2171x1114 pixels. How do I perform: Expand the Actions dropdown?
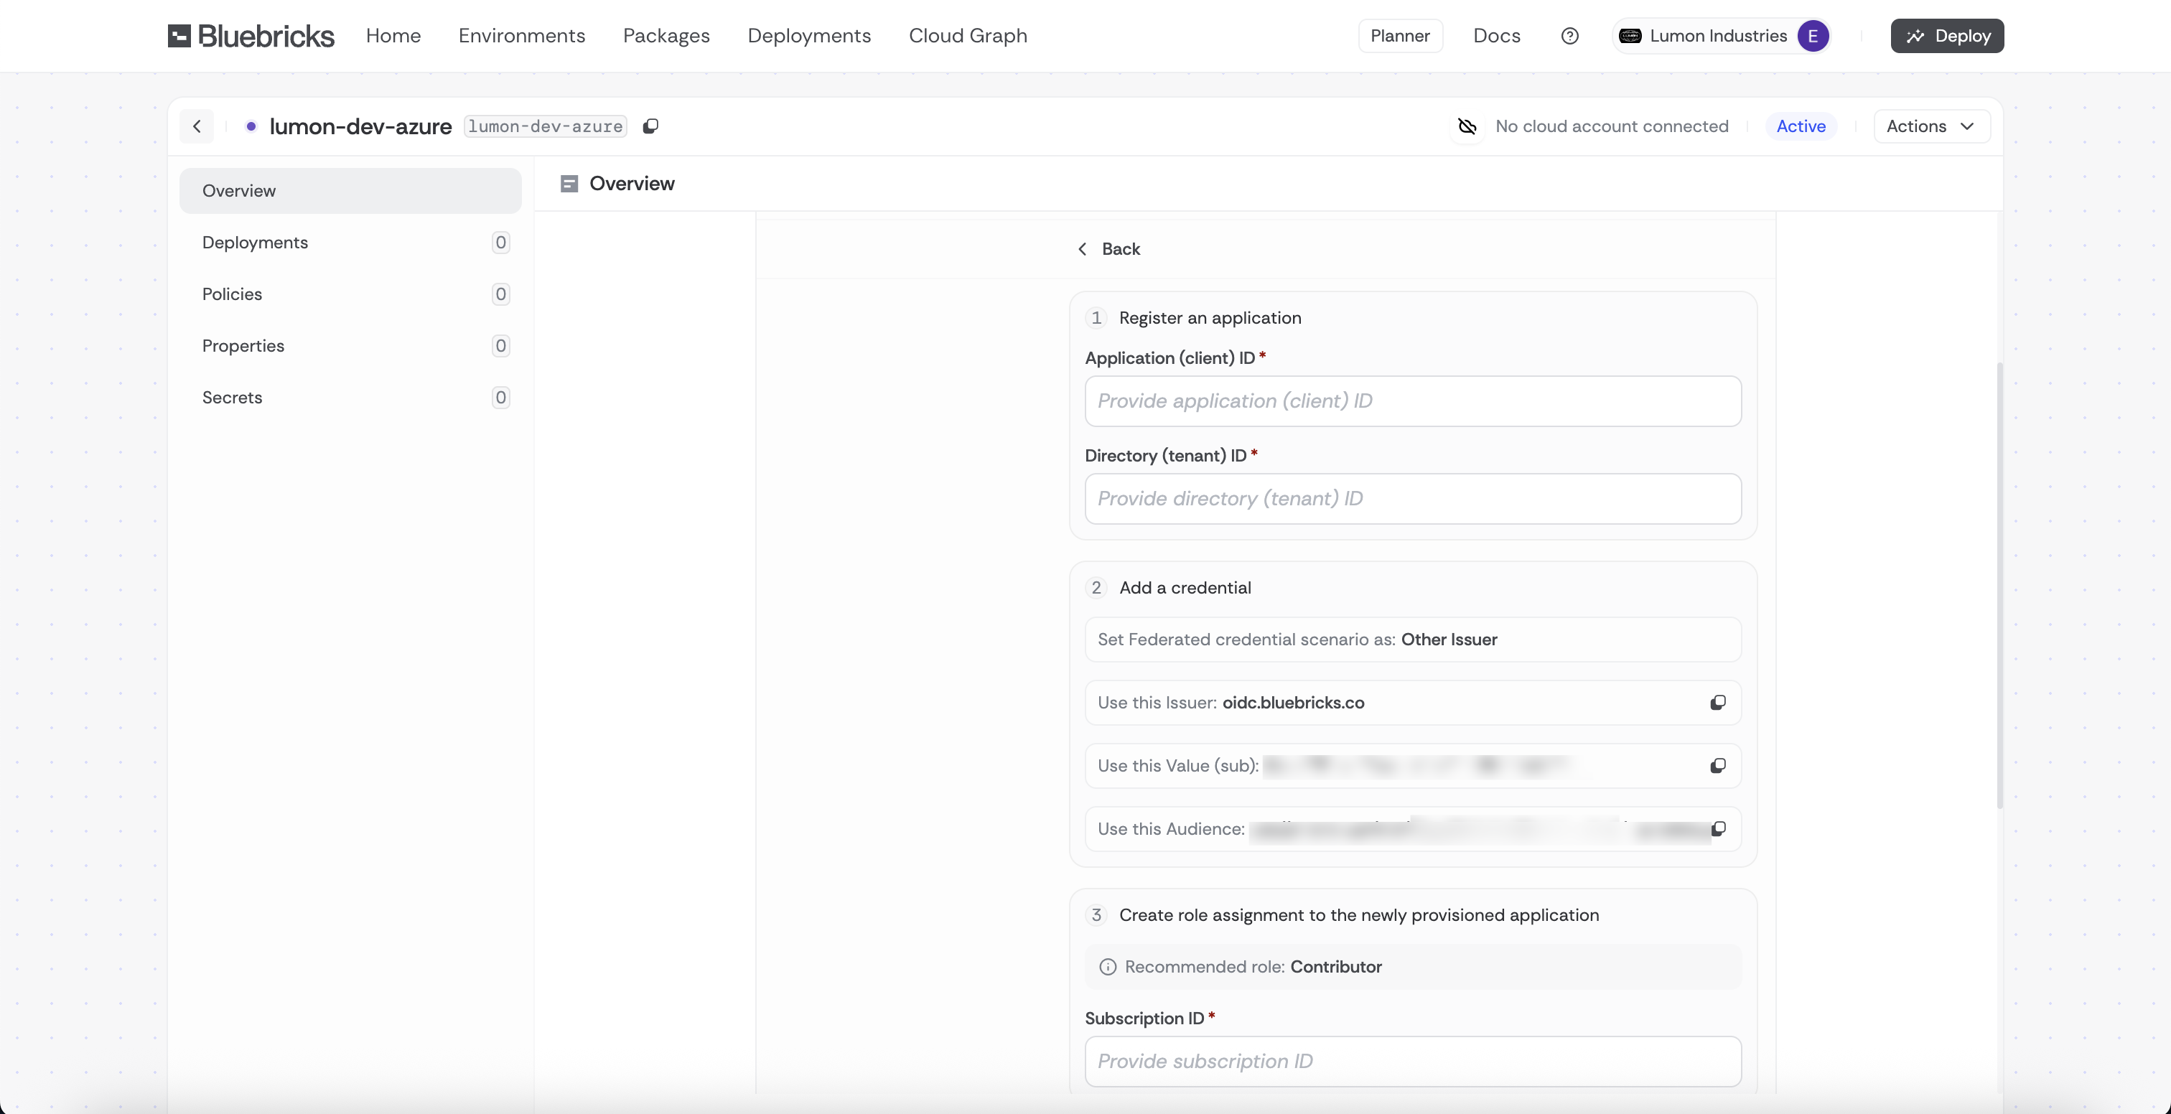[x=1930, y=126]
